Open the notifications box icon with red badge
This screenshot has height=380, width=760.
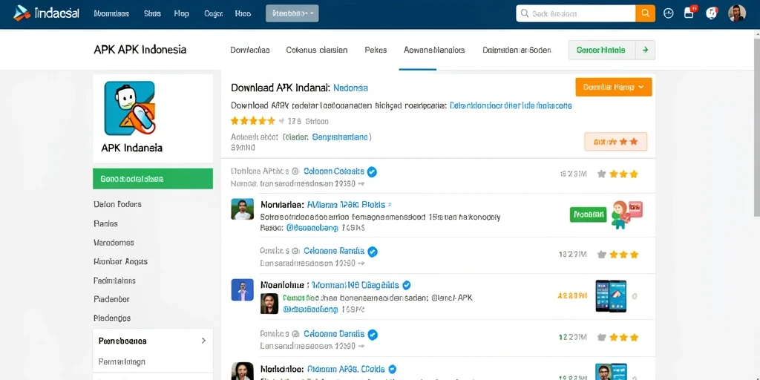[689, 13]
